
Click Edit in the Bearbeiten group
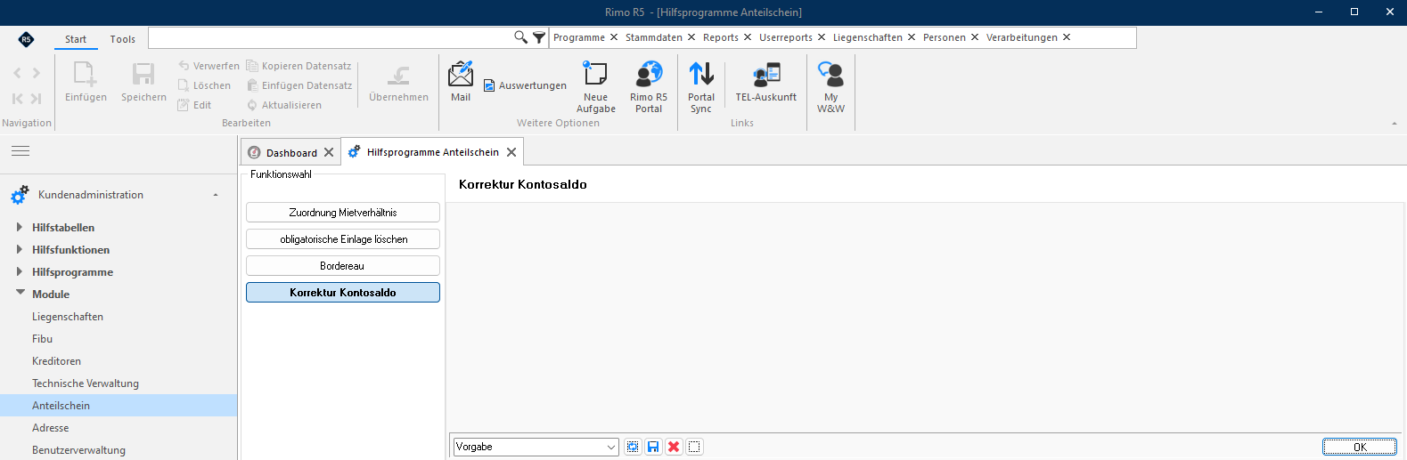click(194, 105)
